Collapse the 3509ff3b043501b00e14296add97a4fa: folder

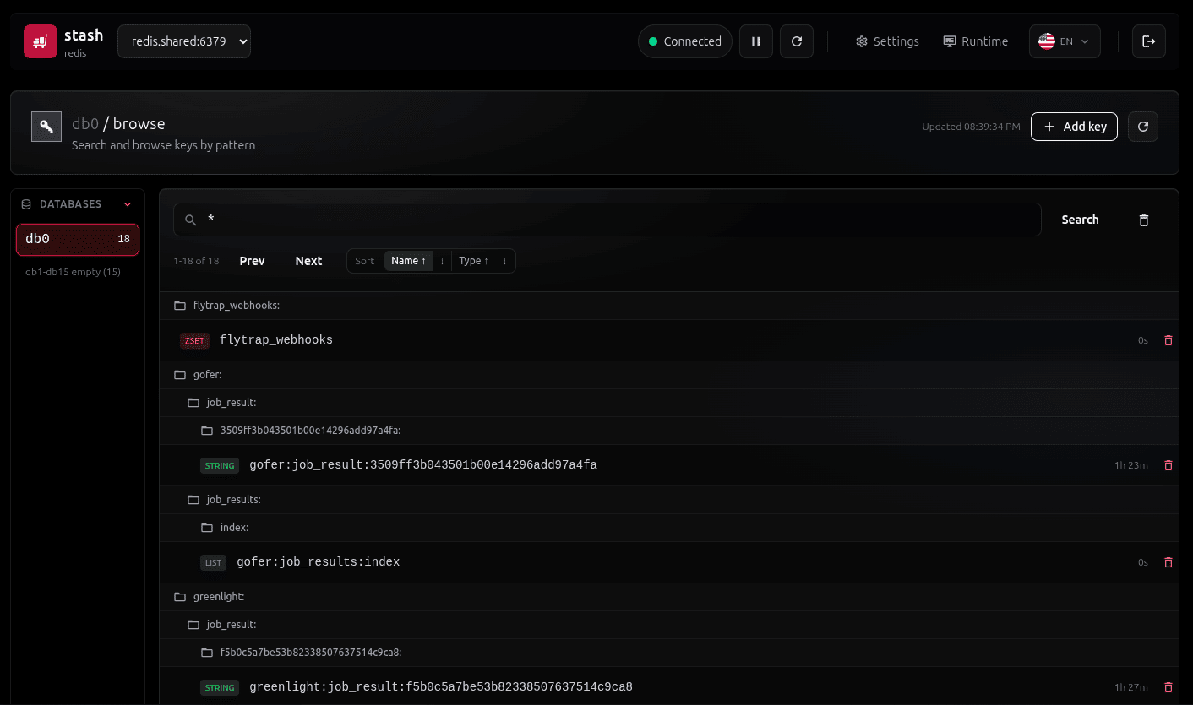click(x=668, y=431)
